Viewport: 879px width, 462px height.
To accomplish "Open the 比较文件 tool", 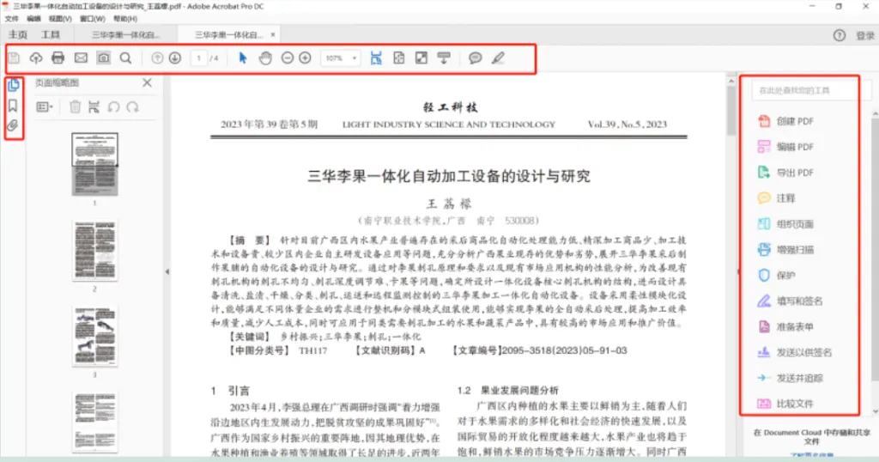I will coord(785,404).
